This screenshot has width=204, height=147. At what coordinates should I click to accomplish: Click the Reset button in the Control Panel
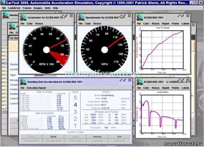pos(53,136)
